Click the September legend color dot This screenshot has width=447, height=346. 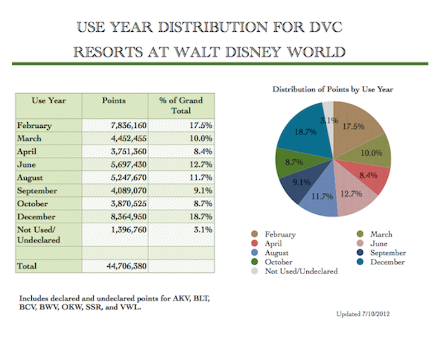coord(360,253)
